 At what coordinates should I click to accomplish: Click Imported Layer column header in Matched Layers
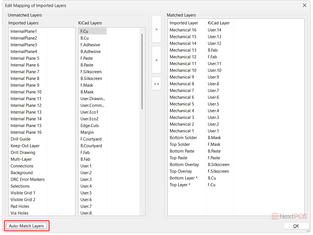pos(184,23)
